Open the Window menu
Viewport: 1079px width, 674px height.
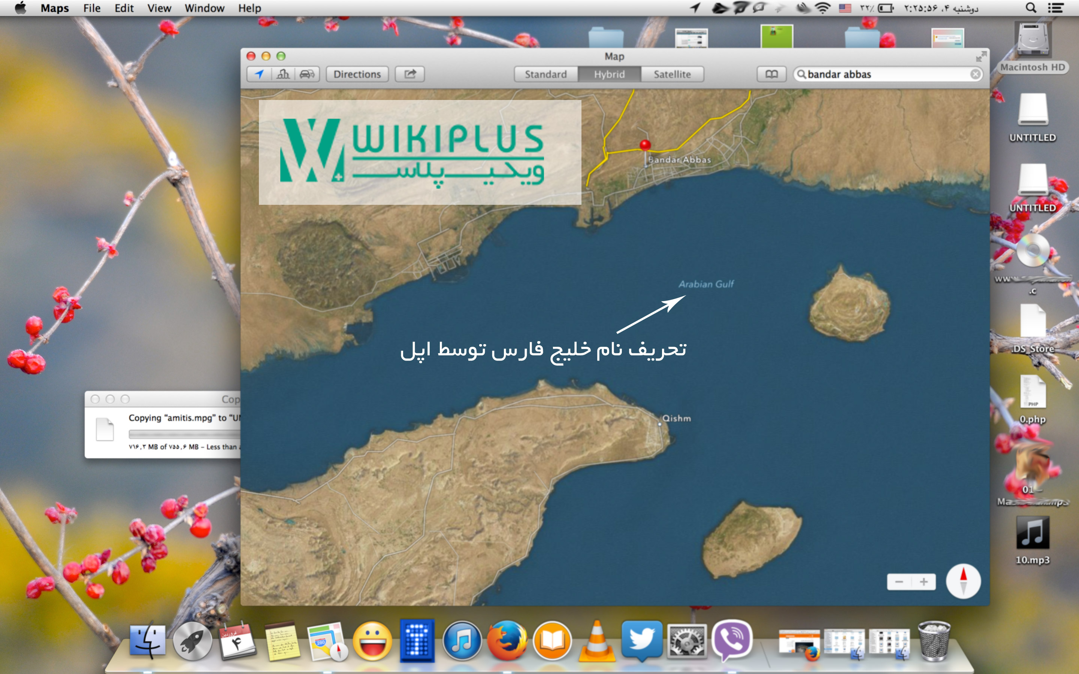click(x=205, y=8)
